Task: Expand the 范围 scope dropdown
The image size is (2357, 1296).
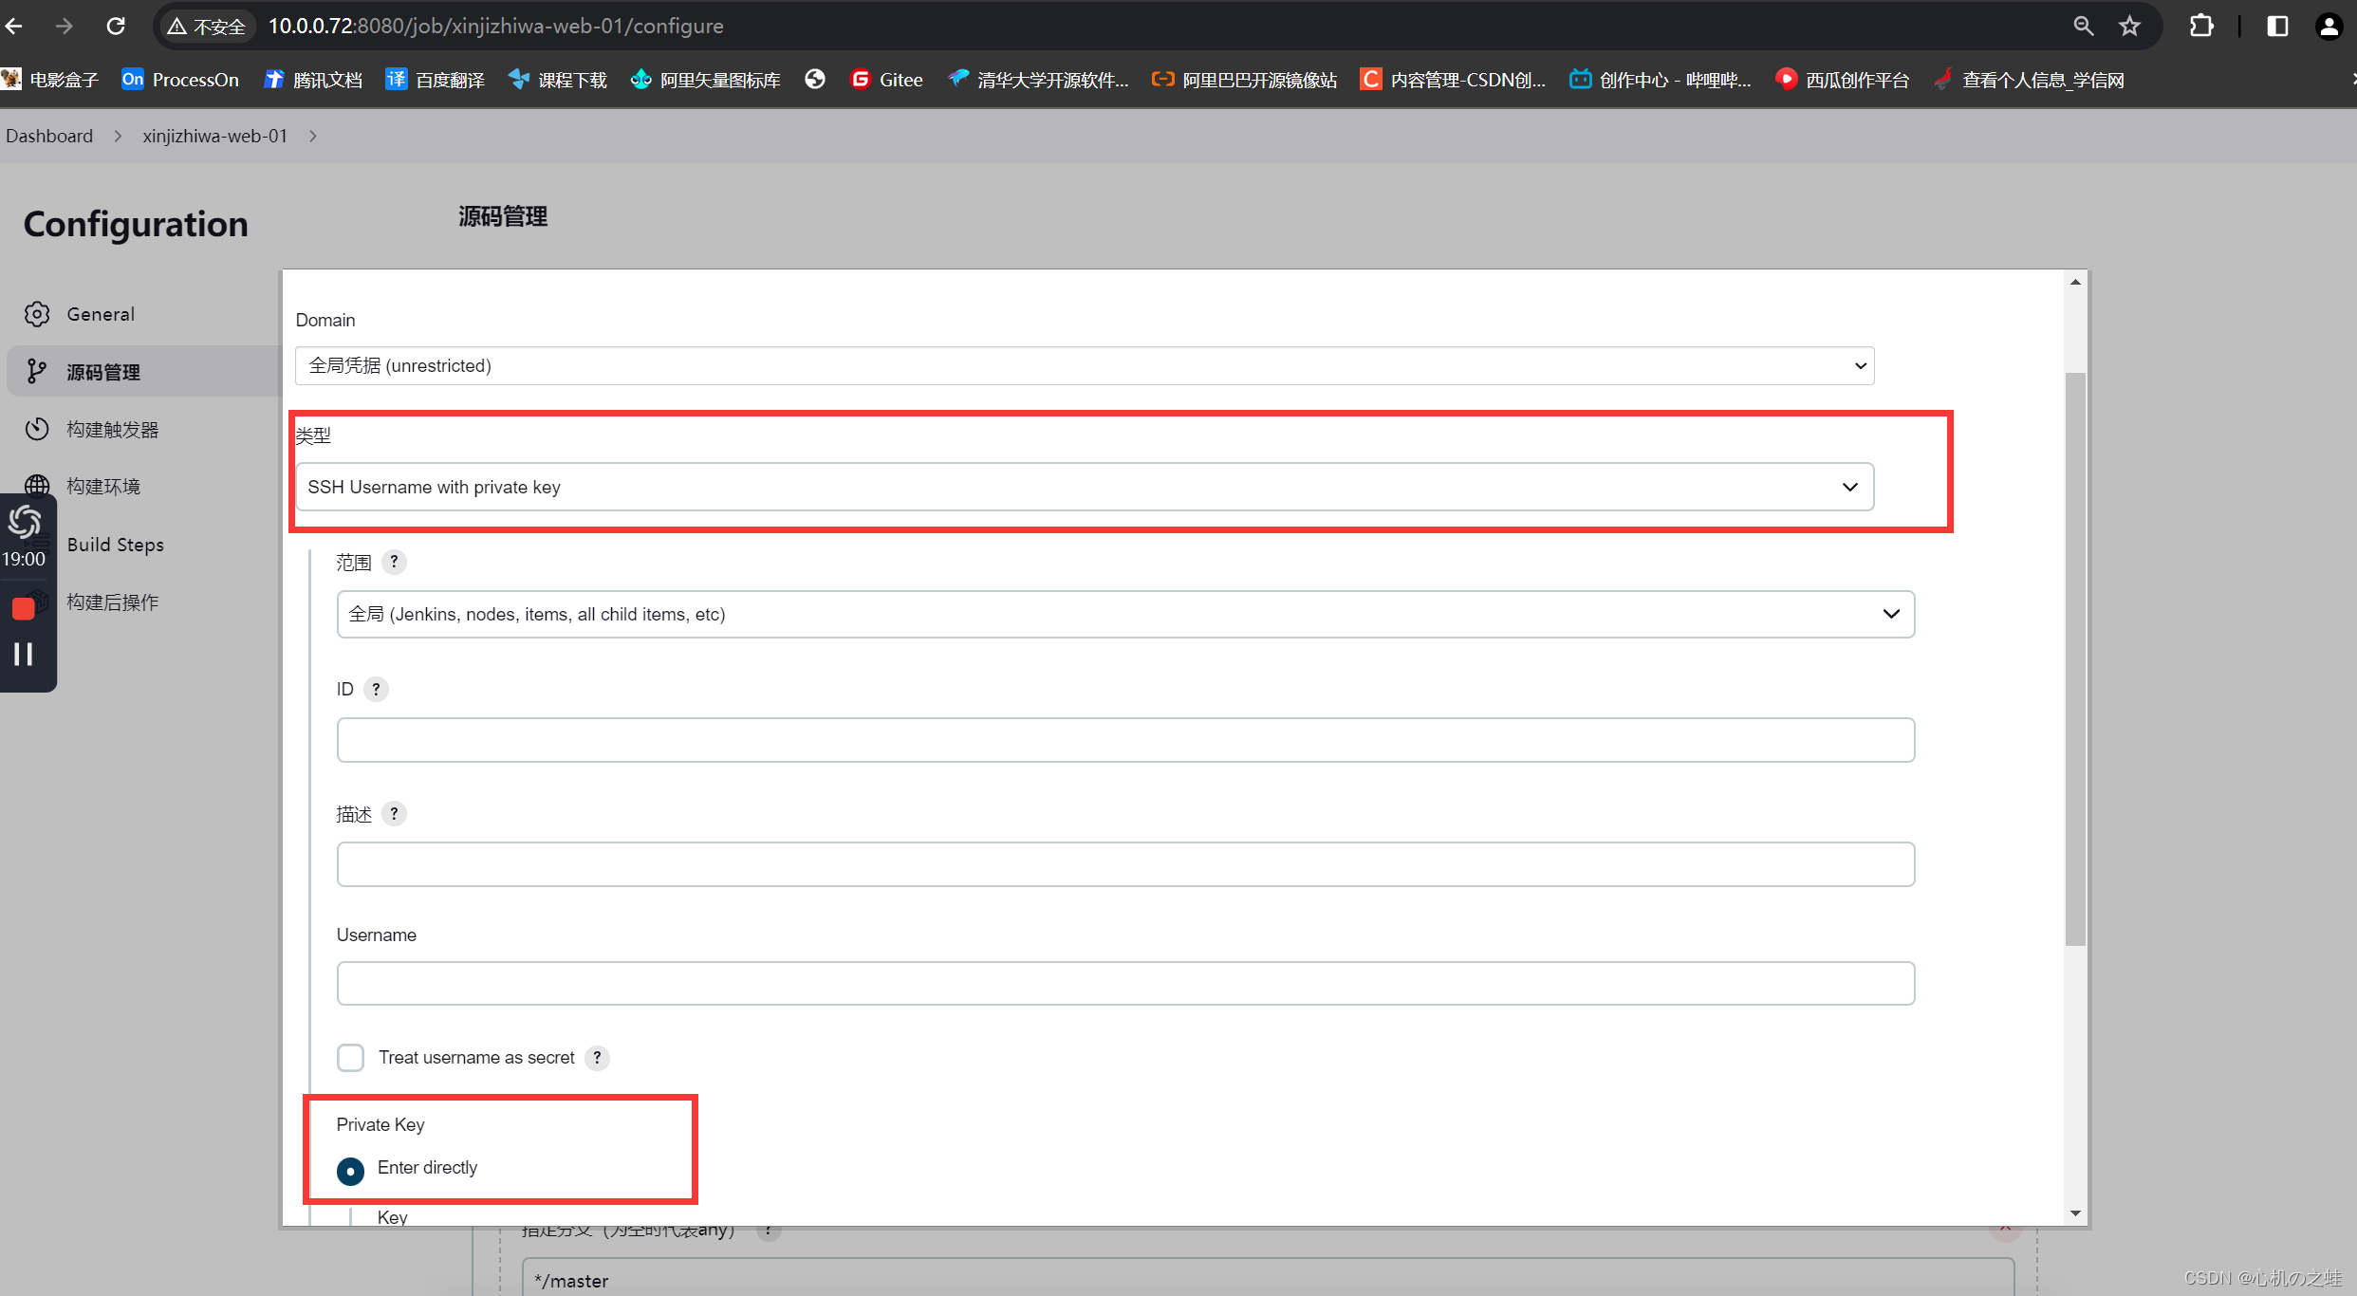Action: pos(1124,614)
